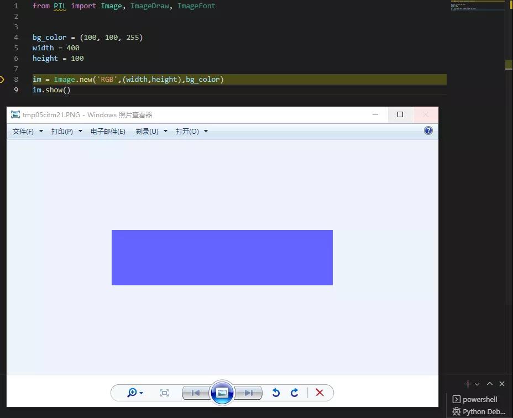Open the 文件(F) menu
The height and width of the screenshot is (418, 513).
tap(23, 131)
